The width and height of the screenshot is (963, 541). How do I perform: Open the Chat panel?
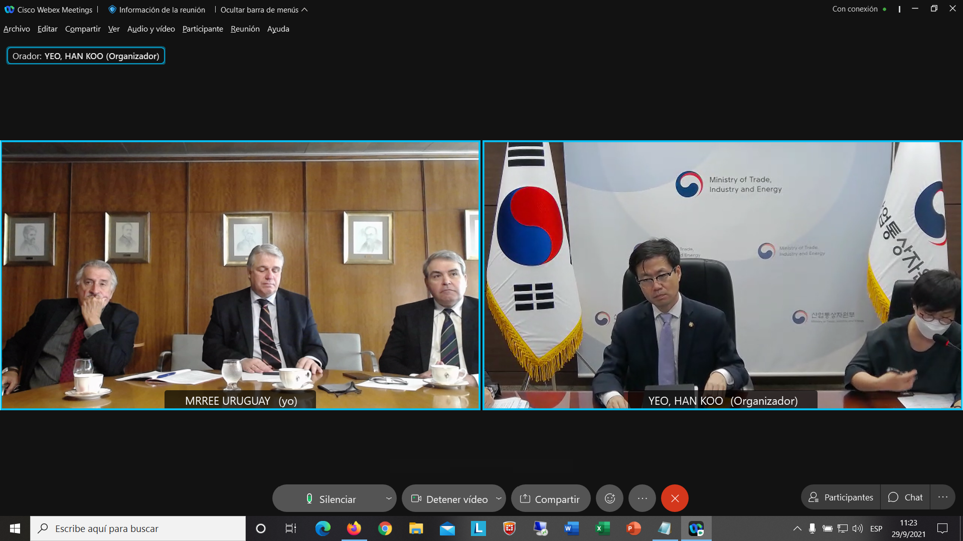pyautogui.click(x=905, y=497)
